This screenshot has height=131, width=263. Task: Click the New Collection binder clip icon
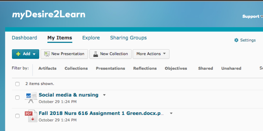click(96, 54)
